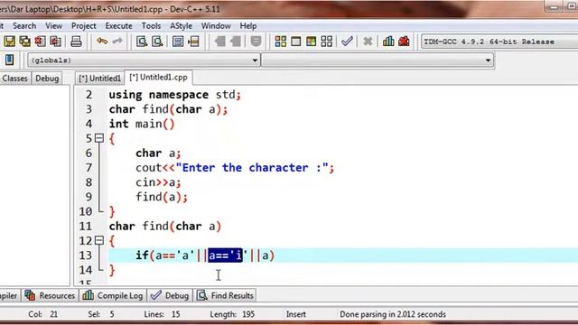
Task: Click the highlighted a=='i' selection
Action: (225, 255)
